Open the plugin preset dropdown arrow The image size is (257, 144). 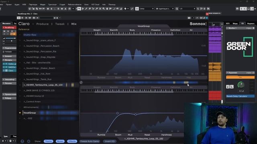click(x=60, y=18)
